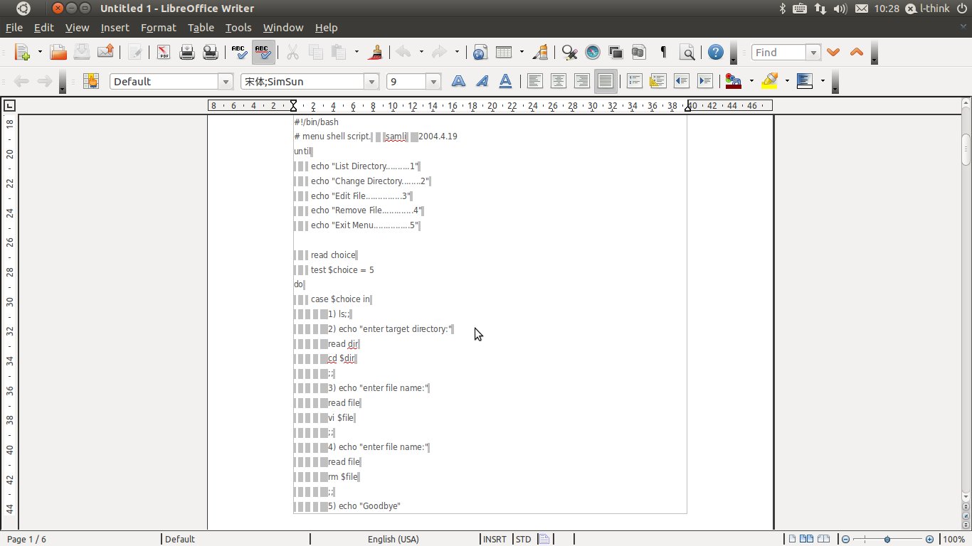Click the Format Paintbrush icon
Viewport: 972px width, 546px height.
[376, 52]
